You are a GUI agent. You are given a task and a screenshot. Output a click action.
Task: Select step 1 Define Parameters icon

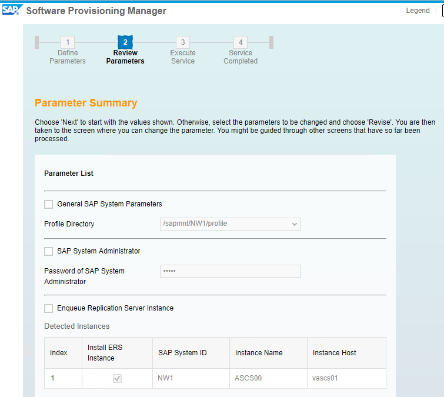[68, 42]
